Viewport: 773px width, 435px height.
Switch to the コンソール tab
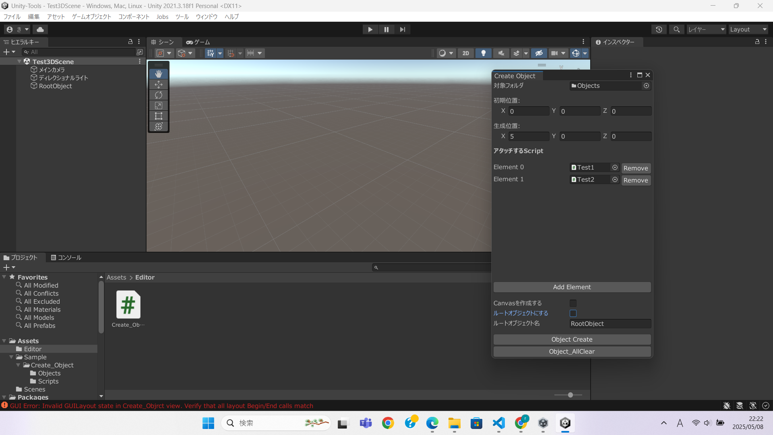(66, 257)
